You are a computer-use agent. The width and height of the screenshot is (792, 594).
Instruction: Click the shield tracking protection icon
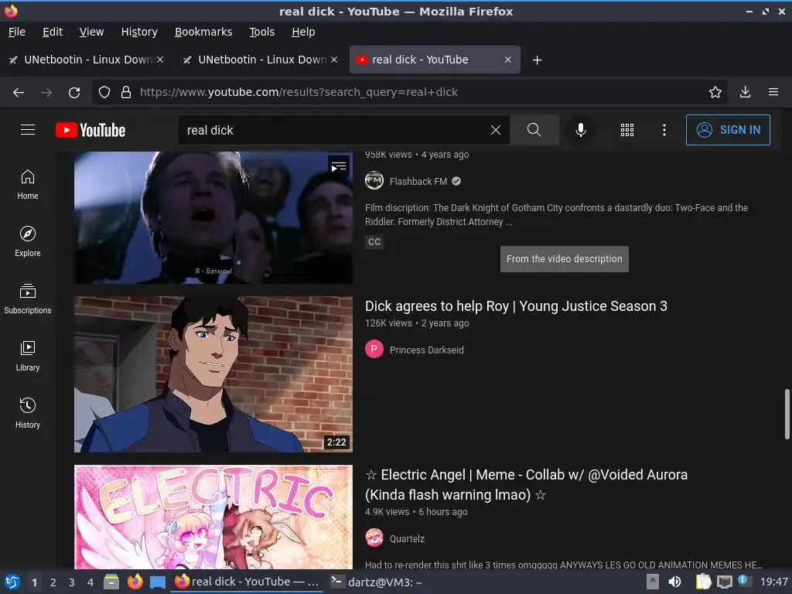tap(104, 92)
